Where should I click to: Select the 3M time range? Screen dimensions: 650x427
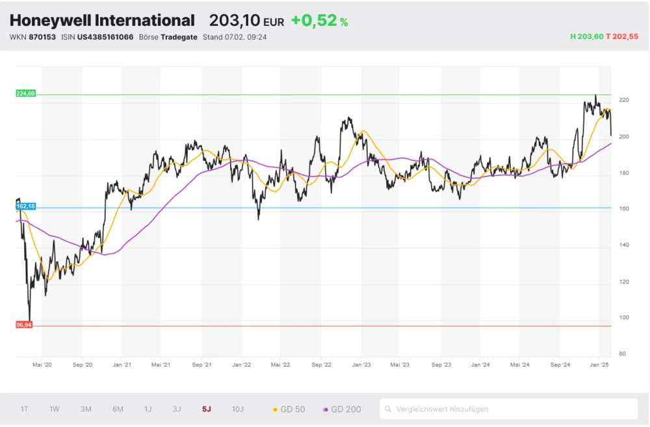pos(86,409)
